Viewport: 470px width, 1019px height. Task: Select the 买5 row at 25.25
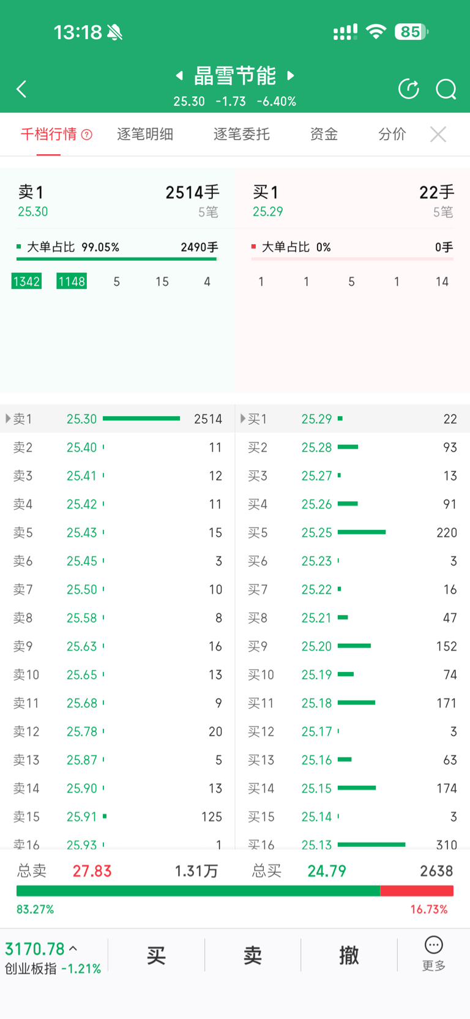(x=352, y=532)
